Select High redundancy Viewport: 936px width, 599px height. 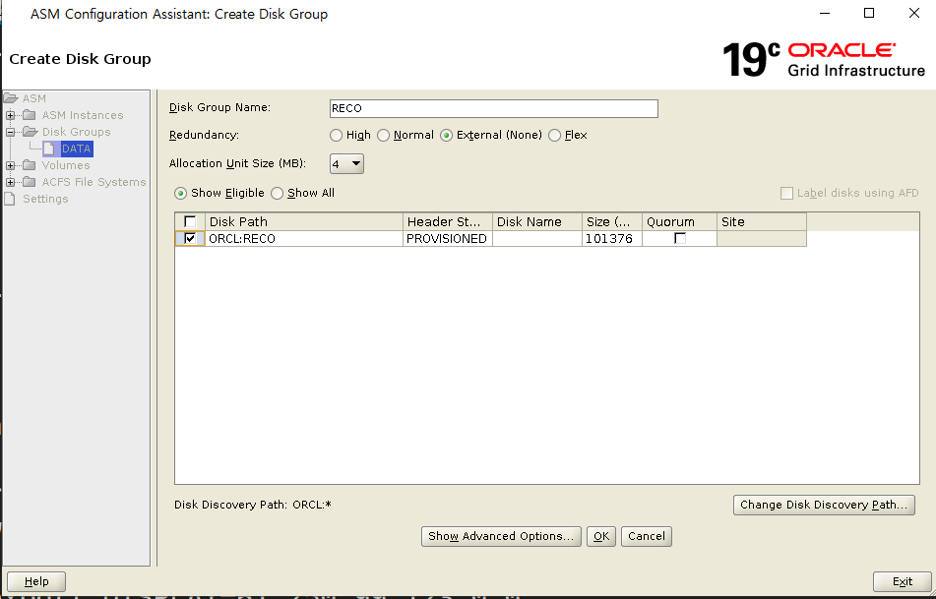(x=336, y=136)
